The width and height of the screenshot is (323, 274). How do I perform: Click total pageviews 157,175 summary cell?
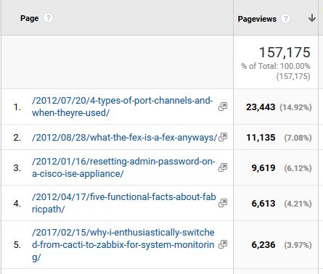tap(276, 62)
